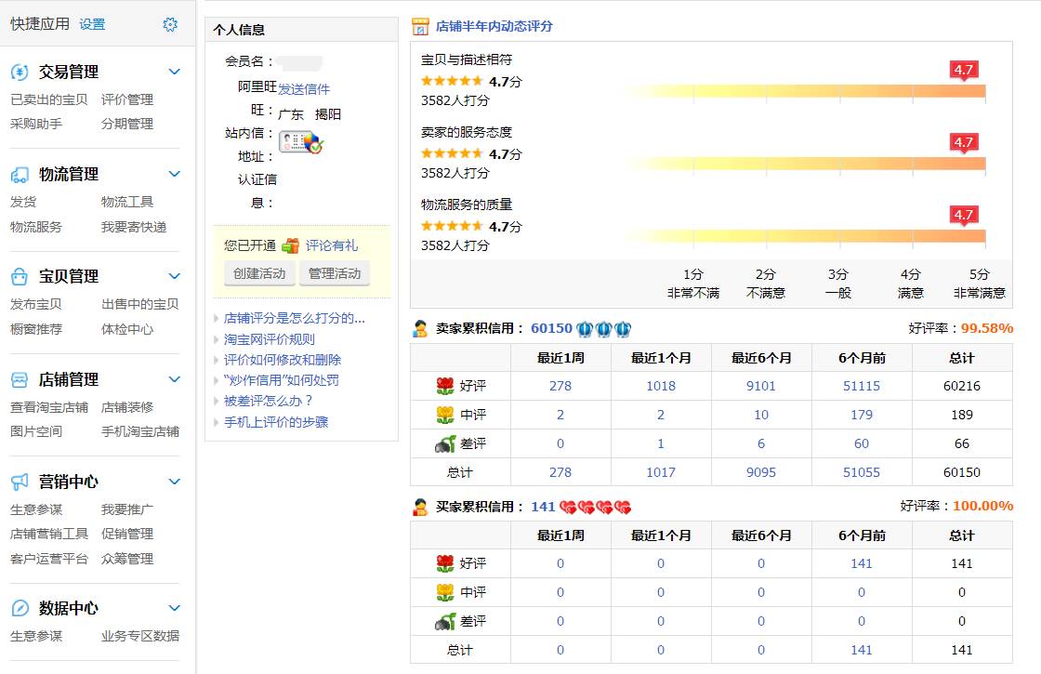Click the 1018 recent-month praise count
Screen dimensions: 1041x674
[661, 386]
